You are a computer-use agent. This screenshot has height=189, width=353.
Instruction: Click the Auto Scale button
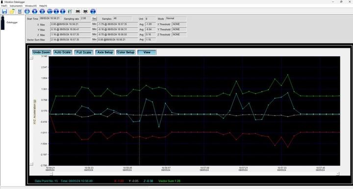tap(63, 52)
